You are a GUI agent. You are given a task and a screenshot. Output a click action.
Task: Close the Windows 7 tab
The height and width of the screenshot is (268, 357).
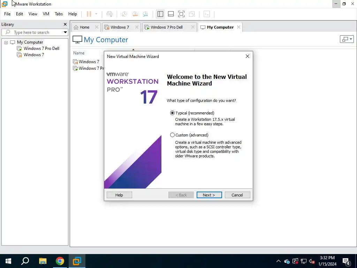(137, 27)
